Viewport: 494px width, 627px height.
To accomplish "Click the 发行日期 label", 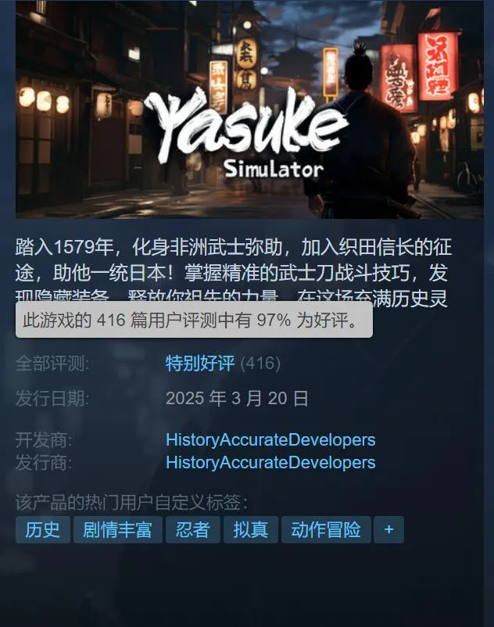I will pyautogui.click(x=52, y=399).
